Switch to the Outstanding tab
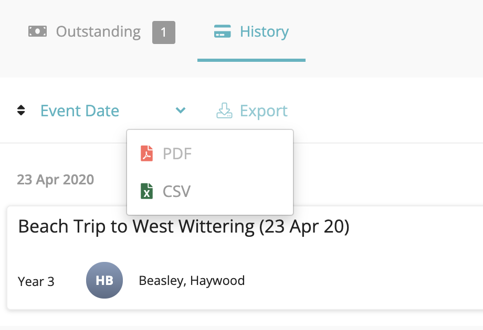Image resolution: width=483 pixels, height=330 pixels. point(98,32)
